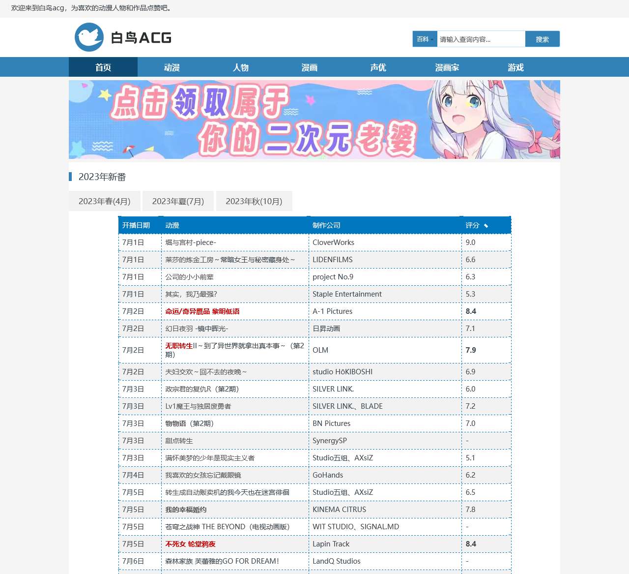The height and width of the screenshot is (574, 629).
Task: Open the 漫画家 navigation menu item
Action: pyautogui.click(x=447, y=67)
